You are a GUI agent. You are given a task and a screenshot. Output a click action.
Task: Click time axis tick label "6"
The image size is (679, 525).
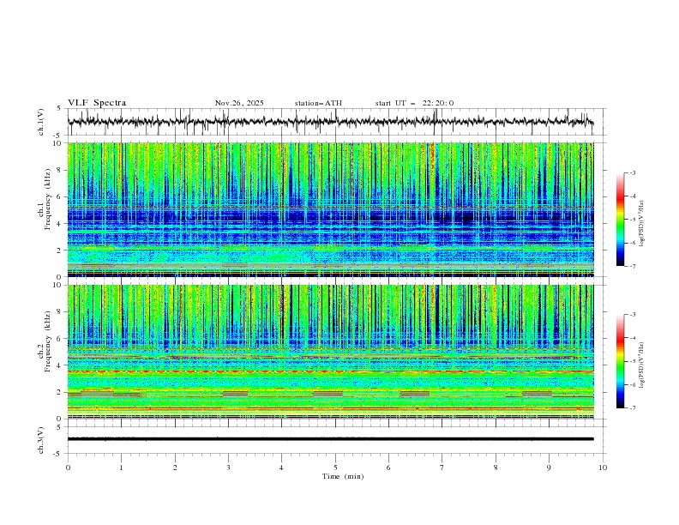pyautogui.click(x=388, y=468)
